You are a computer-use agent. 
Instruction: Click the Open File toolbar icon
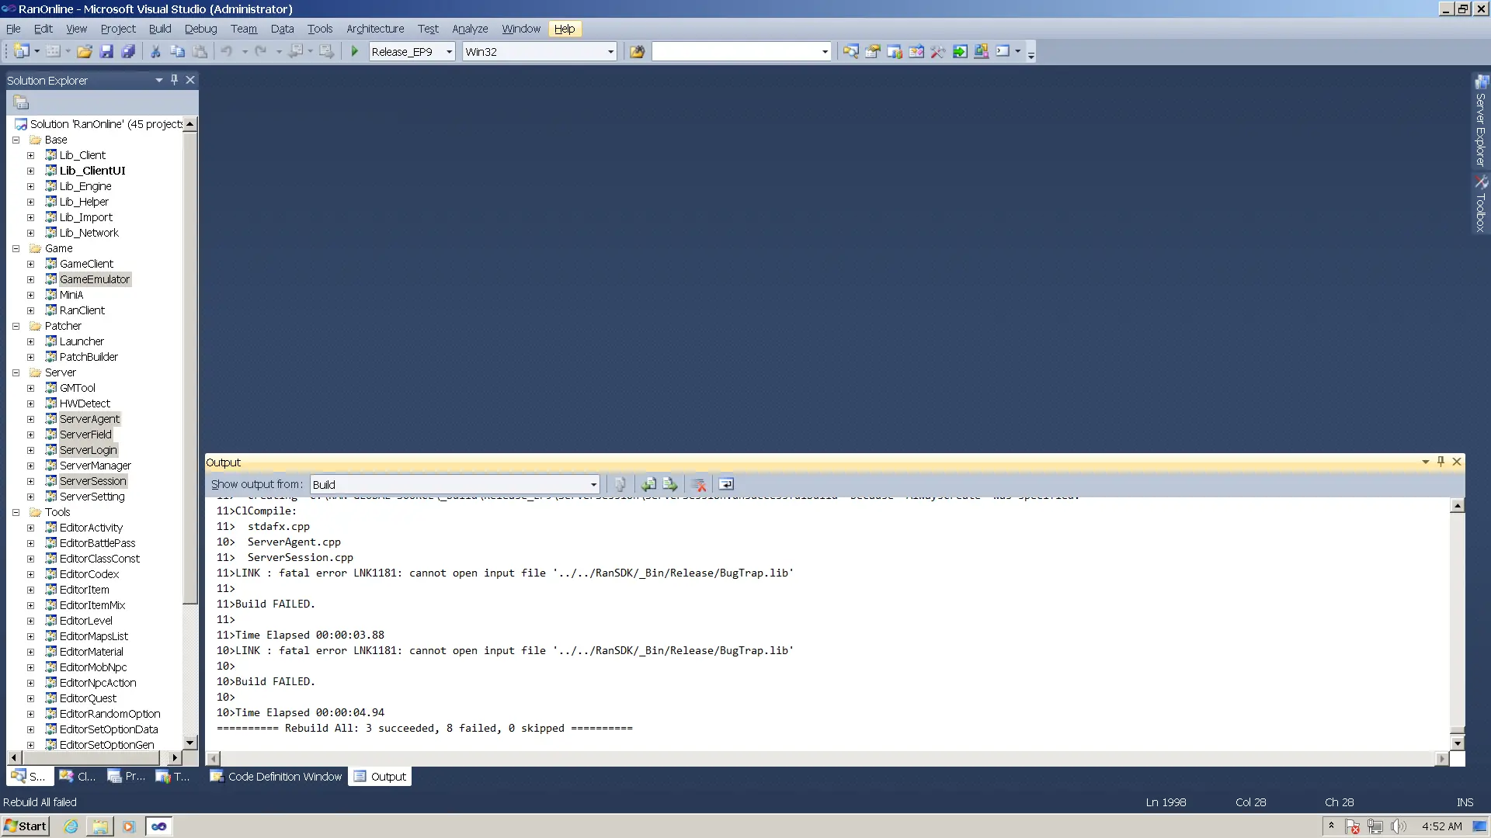[x=85, y=51]
